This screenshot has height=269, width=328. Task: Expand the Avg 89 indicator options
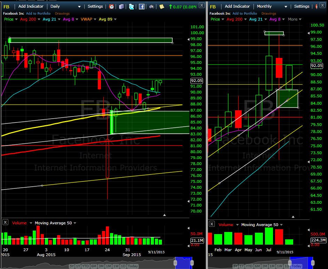[115, 19]
